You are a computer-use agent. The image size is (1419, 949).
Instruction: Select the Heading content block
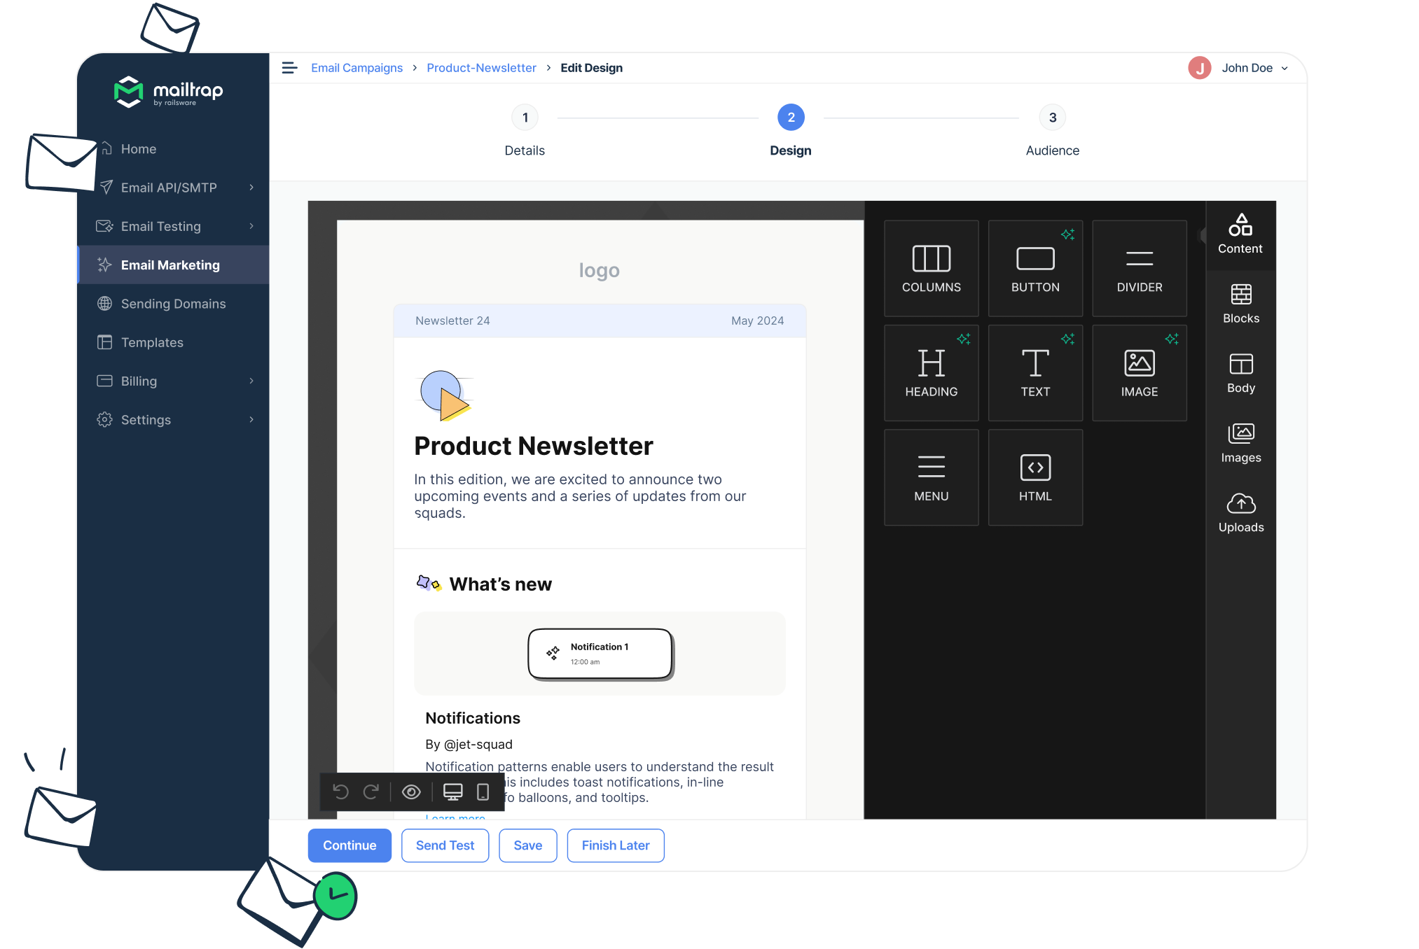(x=931, y=373)
